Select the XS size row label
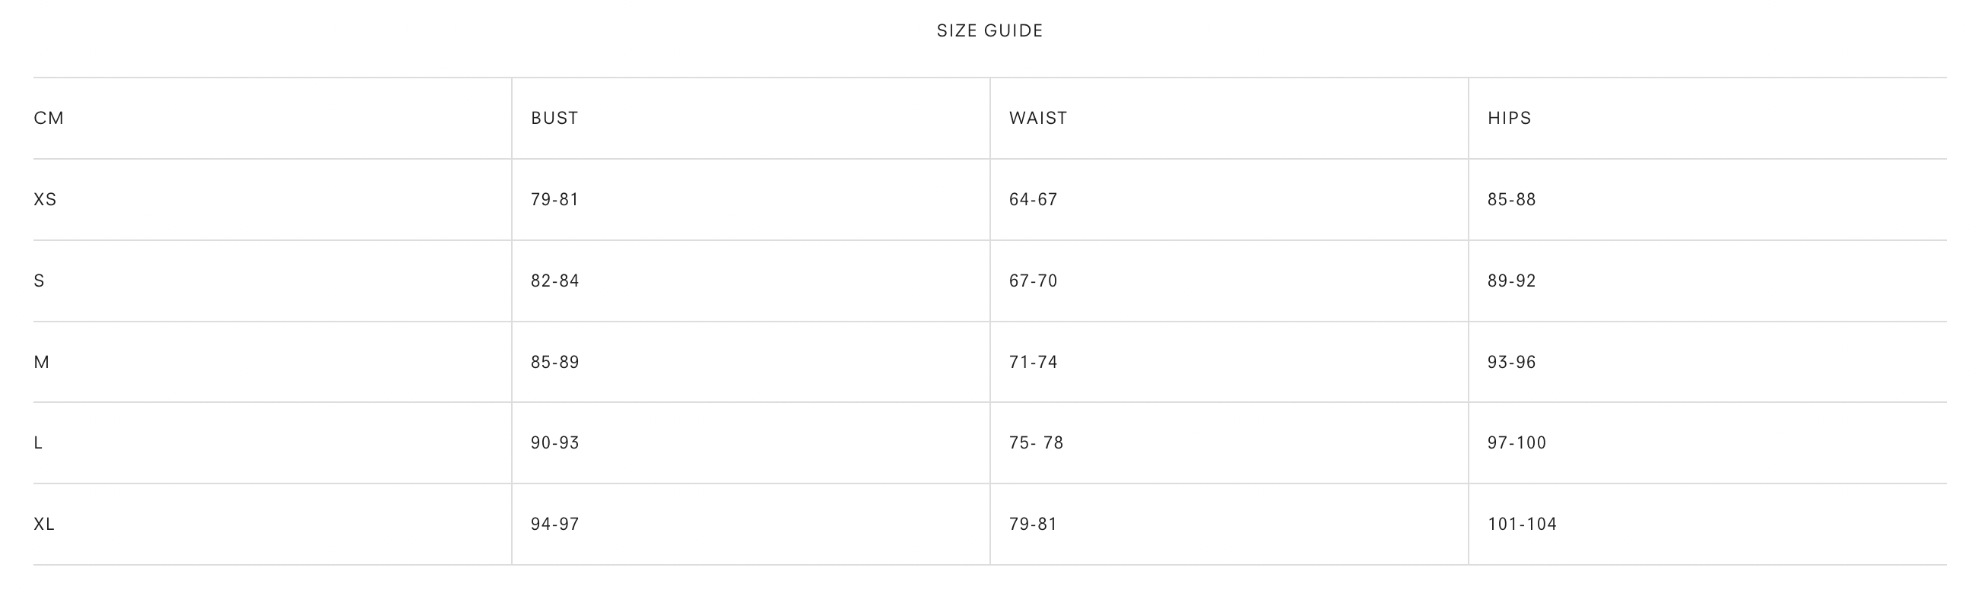The height and width of the screenshot is (596, 1985). pos(46,199)
